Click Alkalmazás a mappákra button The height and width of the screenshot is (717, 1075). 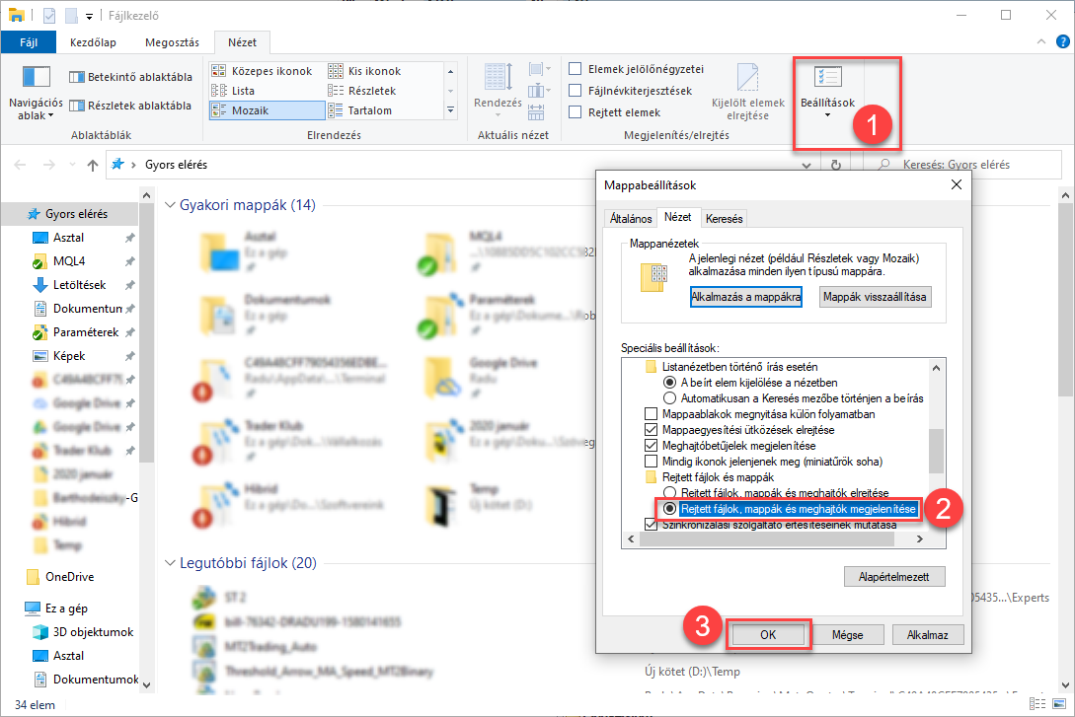pyautogui.click(x=746, y=297)
